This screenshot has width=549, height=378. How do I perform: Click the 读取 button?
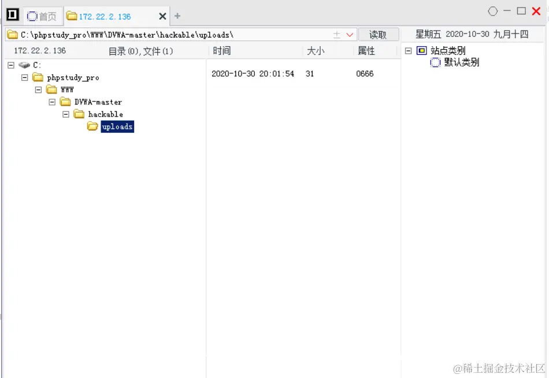coord(378,35)
